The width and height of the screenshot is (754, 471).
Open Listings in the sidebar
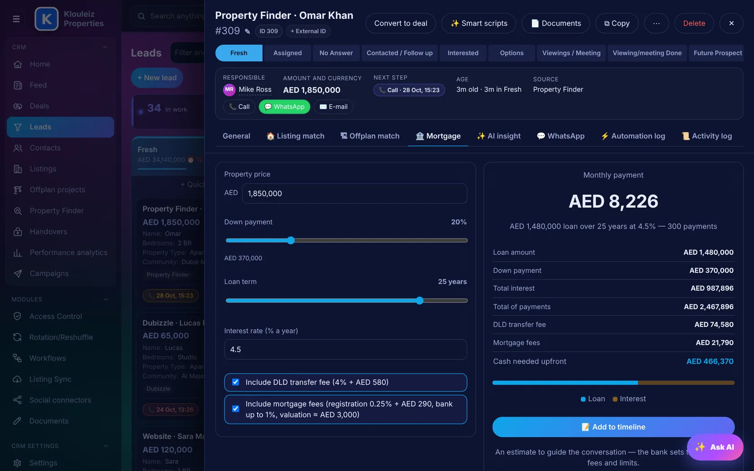coord(60,169)
